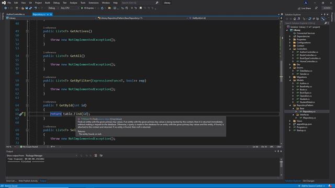335x188 pixels.
Task: Select Connected Services node
Action: pos(306,33)
